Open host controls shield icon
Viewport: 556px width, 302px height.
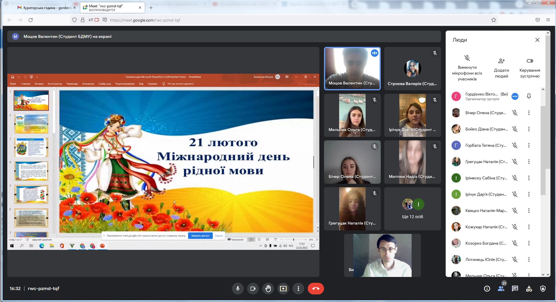click(x=543, y=289)
